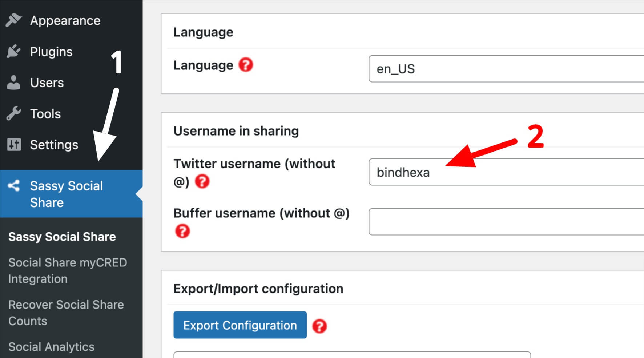This screenshot has width=644, height=358.
Task: Click the import configuration text box
Action: coord(352,355)
